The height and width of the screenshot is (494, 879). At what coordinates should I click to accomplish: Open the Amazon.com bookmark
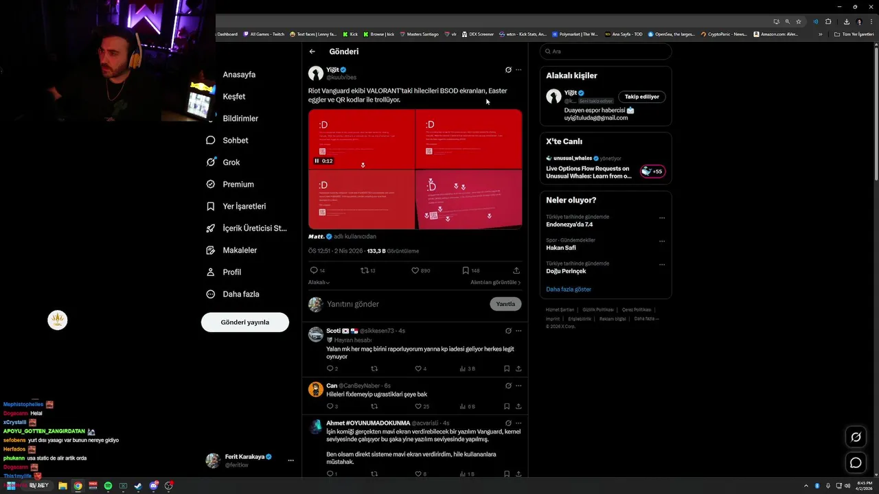(776, 34)
